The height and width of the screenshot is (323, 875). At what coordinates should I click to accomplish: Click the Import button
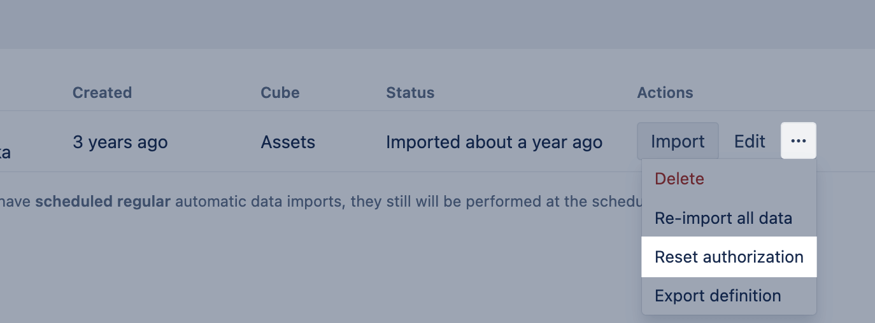click(678, 141)
